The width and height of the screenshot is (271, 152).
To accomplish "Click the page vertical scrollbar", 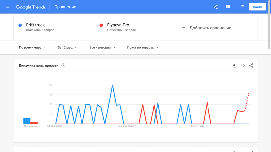I will click(x=269, y=26).
